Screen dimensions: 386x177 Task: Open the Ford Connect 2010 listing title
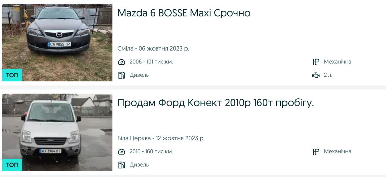(216, 103)
